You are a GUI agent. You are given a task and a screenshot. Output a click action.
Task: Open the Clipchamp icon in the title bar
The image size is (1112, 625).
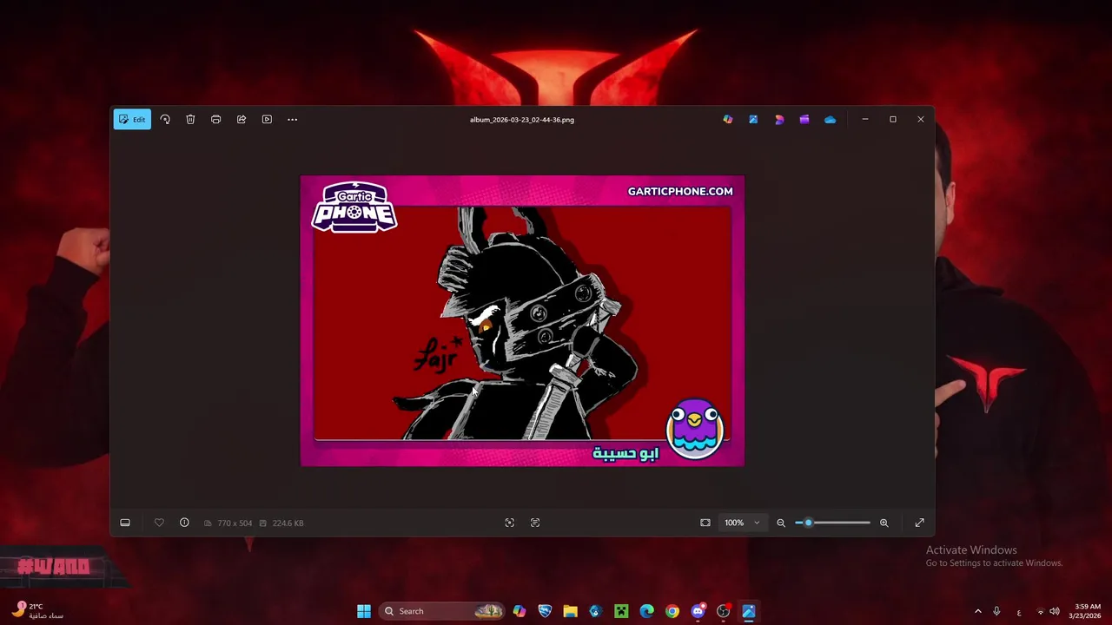(x=804, y=119)
